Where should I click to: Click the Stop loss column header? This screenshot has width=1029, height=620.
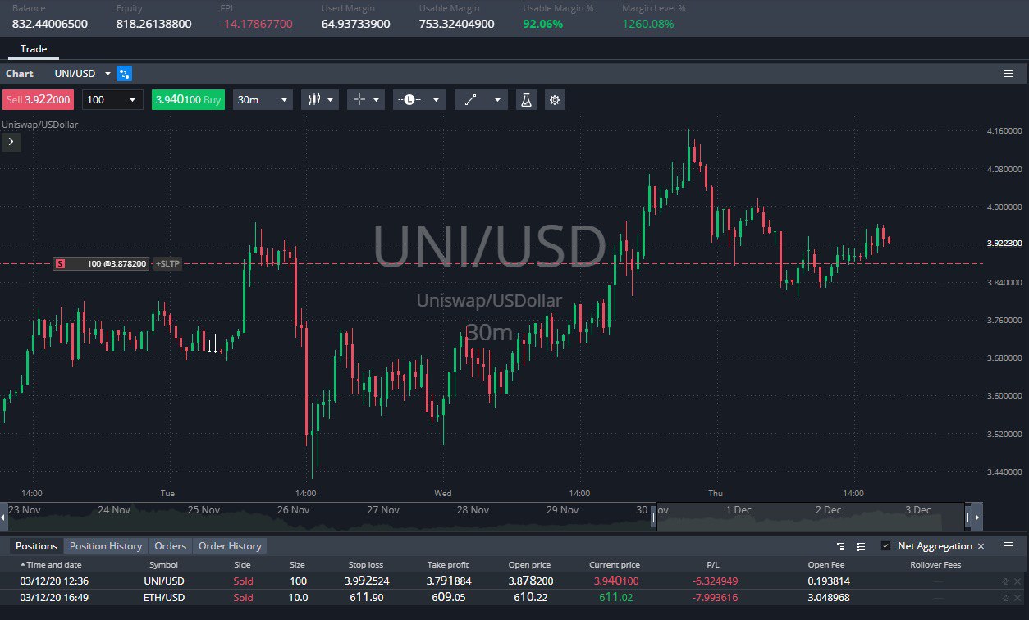point(365,565)
